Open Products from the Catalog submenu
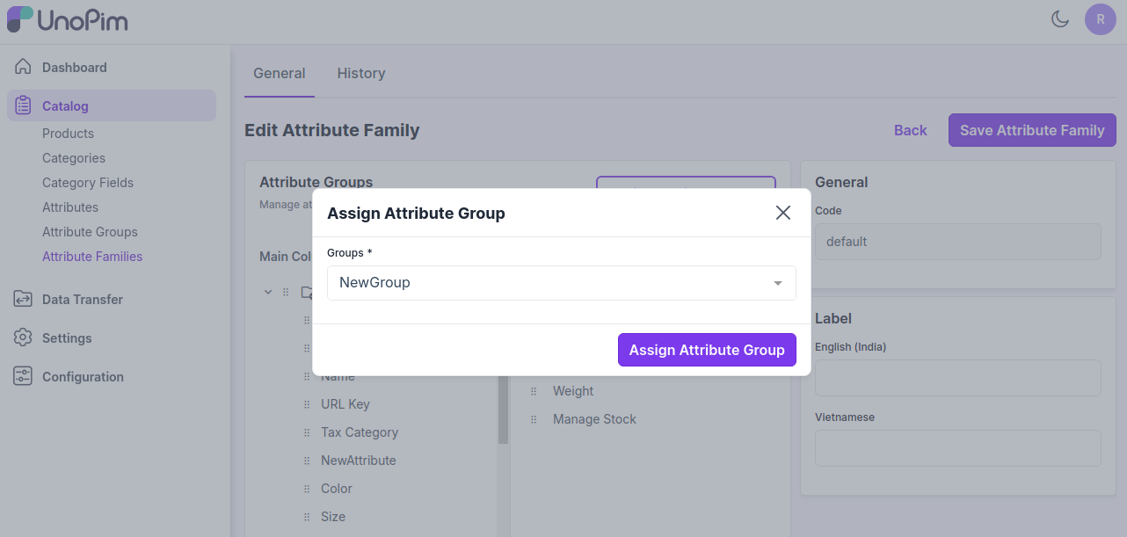 (x=67, y=133)
